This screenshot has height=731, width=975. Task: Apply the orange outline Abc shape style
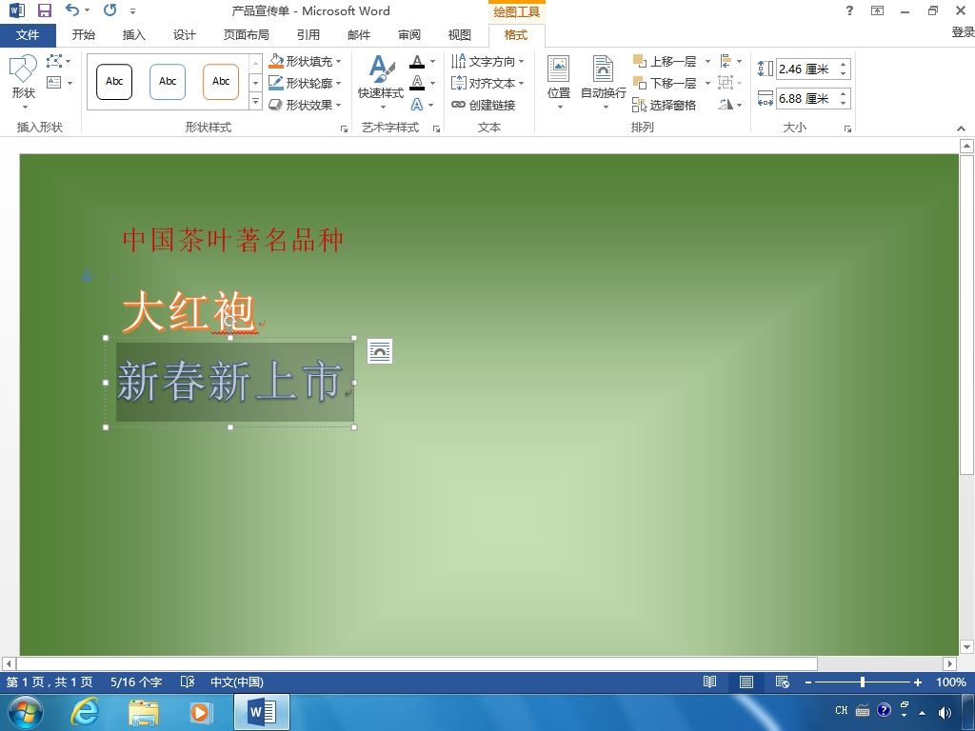pyautogui.click(x=221, y=82)
